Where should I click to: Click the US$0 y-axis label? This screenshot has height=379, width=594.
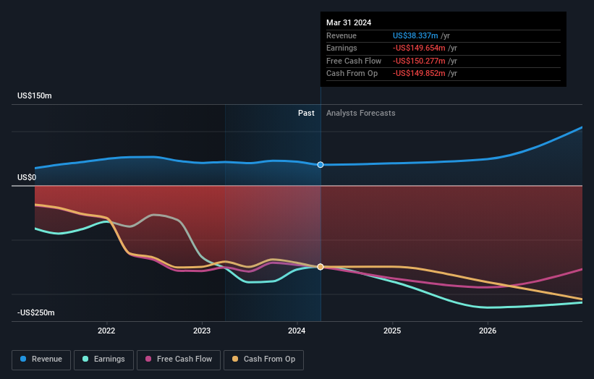[x=27, y=178]
